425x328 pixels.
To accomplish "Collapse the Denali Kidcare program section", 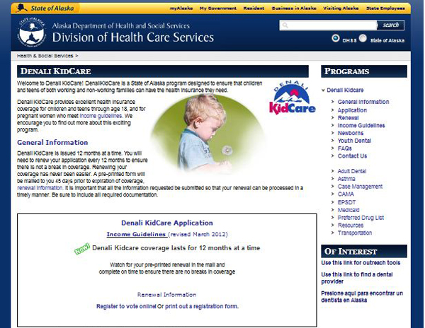I will (x=323, y=90).
